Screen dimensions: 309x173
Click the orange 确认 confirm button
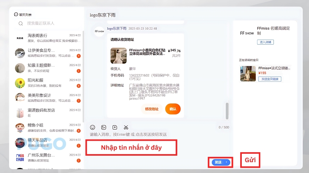(x=173, y=109)
